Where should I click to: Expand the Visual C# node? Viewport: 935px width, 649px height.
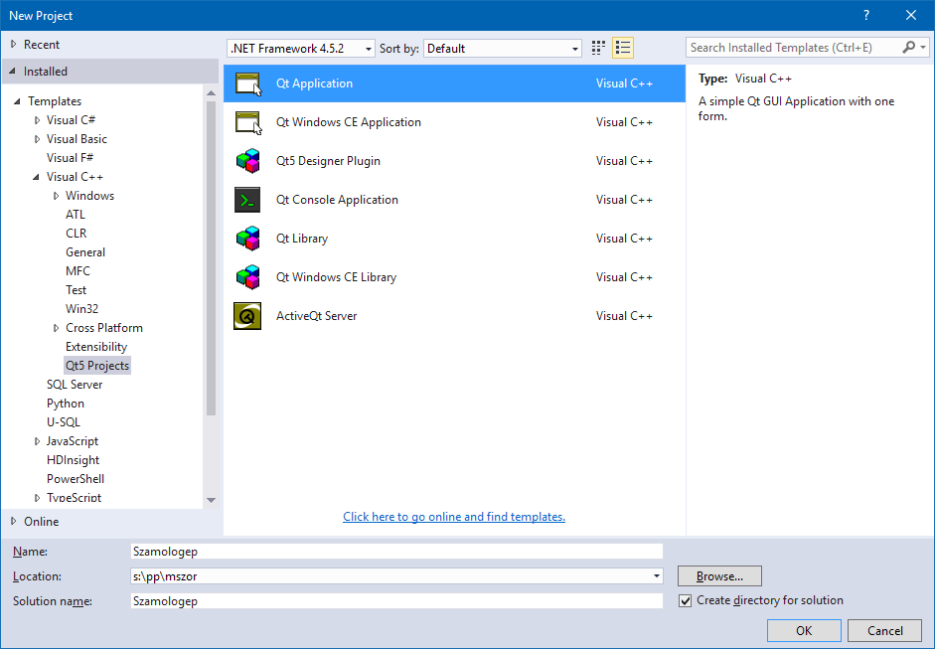[x=37, y=120]
